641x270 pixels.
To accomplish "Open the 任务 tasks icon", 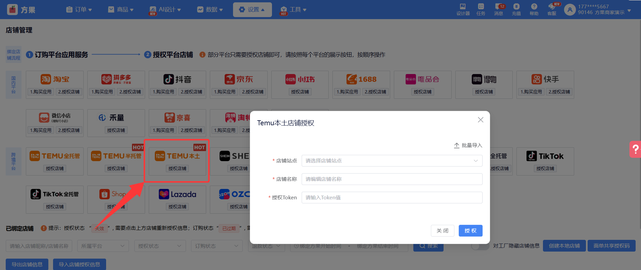I will pos(481,6).
